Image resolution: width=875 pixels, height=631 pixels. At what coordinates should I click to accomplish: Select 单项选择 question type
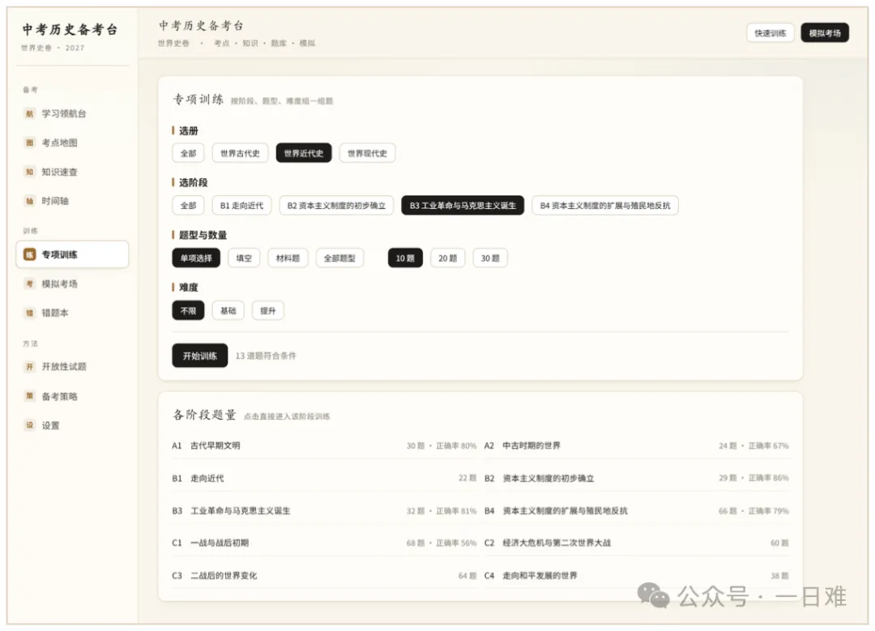coord(196,258)
